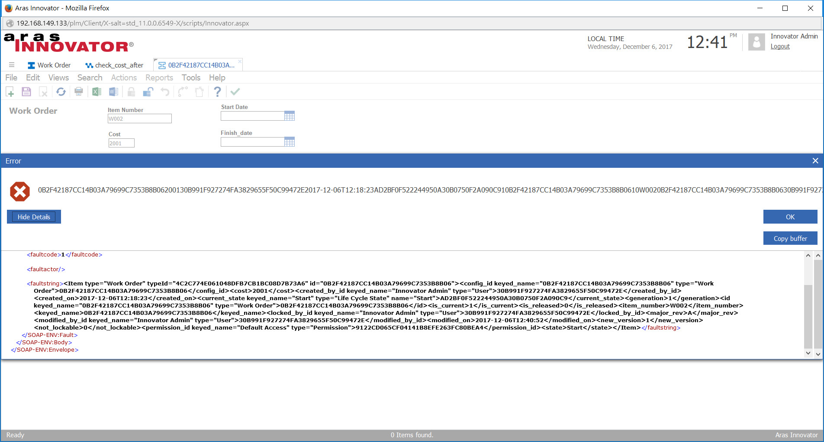Image resolution: width=824 pixels, height=442 pixels.
Task: Refresh the work order form
Action: 61,92
